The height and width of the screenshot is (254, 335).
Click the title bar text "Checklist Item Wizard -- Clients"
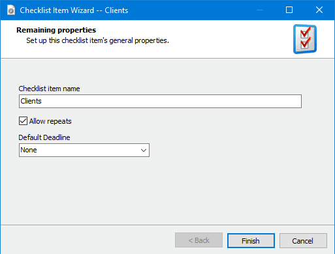click(74, 10)
